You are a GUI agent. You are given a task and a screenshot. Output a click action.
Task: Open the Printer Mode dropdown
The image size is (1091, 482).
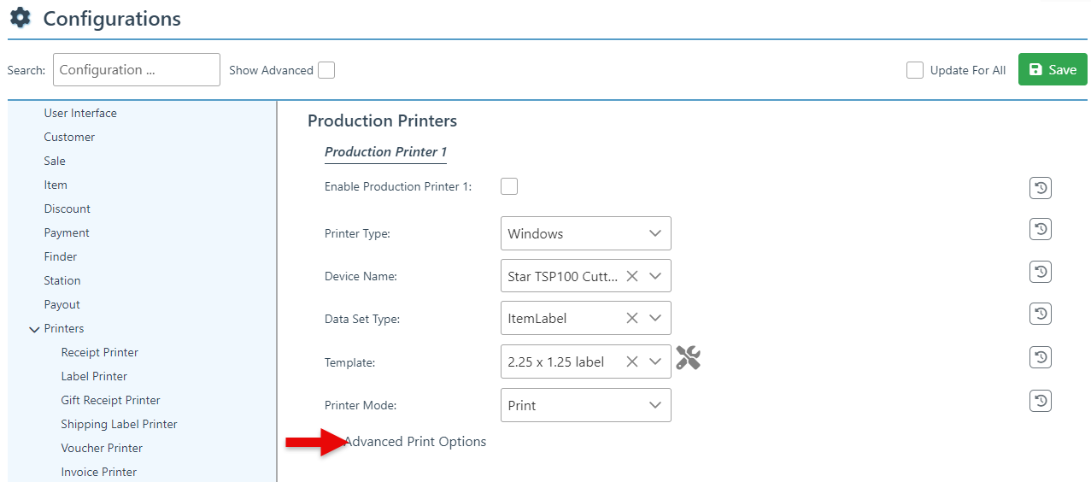click(585, 405)
